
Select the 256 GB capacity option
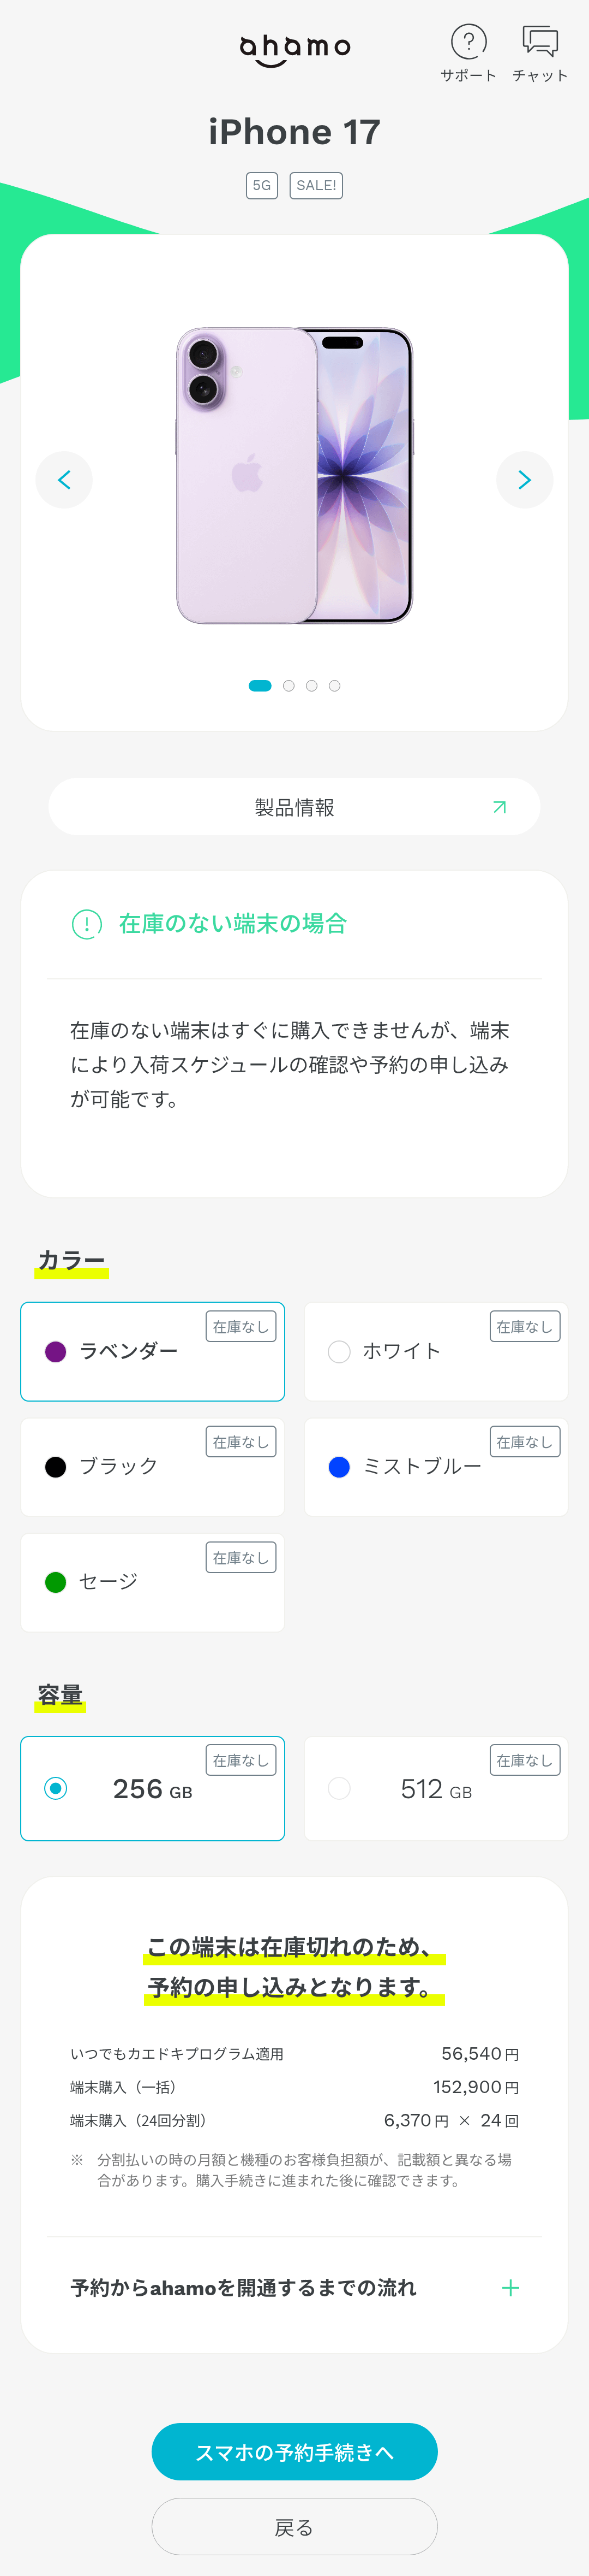click(x=153, y=1789)
